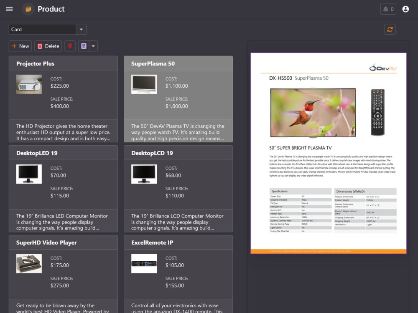This screenshot has height=313, width=418.
Task: Click the ExcelRemote IP remote thumbnail
Action: pyautogui.click(x=144, y=263)
